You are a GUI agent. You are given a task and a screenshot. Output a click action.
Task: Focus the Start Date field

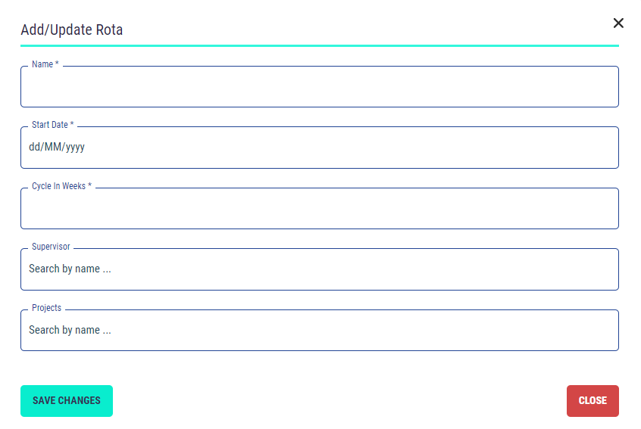(319, 148)
